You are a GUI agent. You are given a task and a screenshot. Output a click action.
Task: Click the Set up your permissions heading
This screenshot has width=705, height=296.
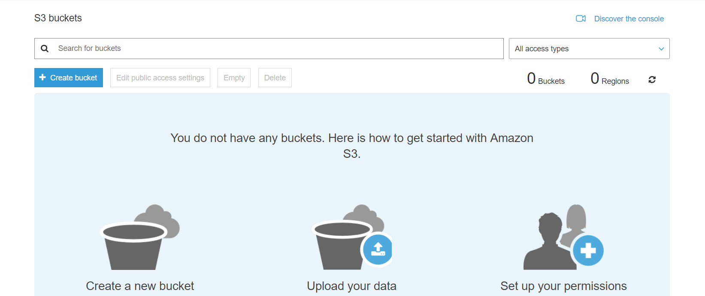click(x=563, y=286)
